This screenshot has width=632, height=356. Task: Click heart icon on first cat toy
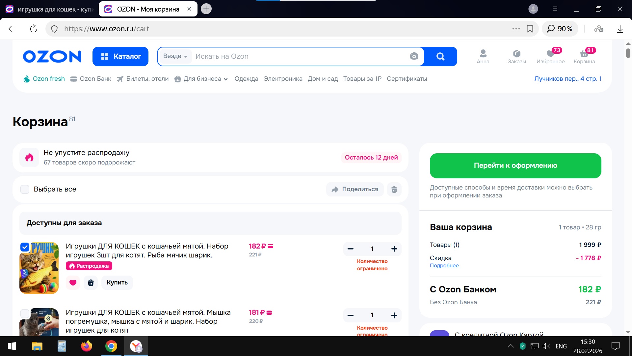point(73,282)
